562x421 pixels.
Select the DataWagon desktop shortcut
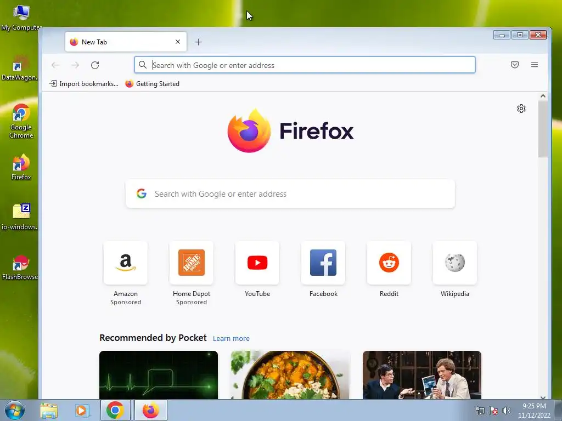(x=20, y=67)
